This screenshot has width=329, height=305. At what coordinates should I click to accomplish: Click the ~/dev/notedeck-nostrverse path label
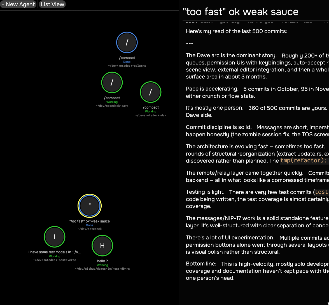point(55,260)
